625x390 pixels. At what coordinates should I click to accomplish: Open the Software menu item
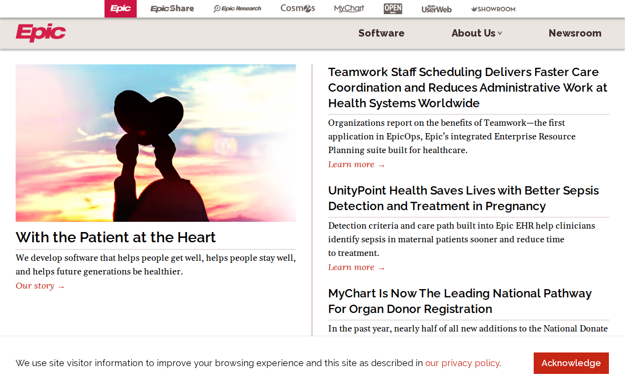pos(381,33)
